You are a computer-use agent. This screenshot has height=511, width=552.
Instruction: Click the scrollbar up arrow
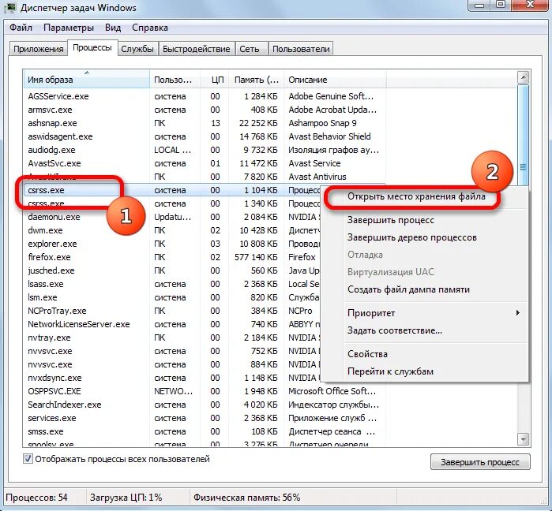tap(523, 77)
